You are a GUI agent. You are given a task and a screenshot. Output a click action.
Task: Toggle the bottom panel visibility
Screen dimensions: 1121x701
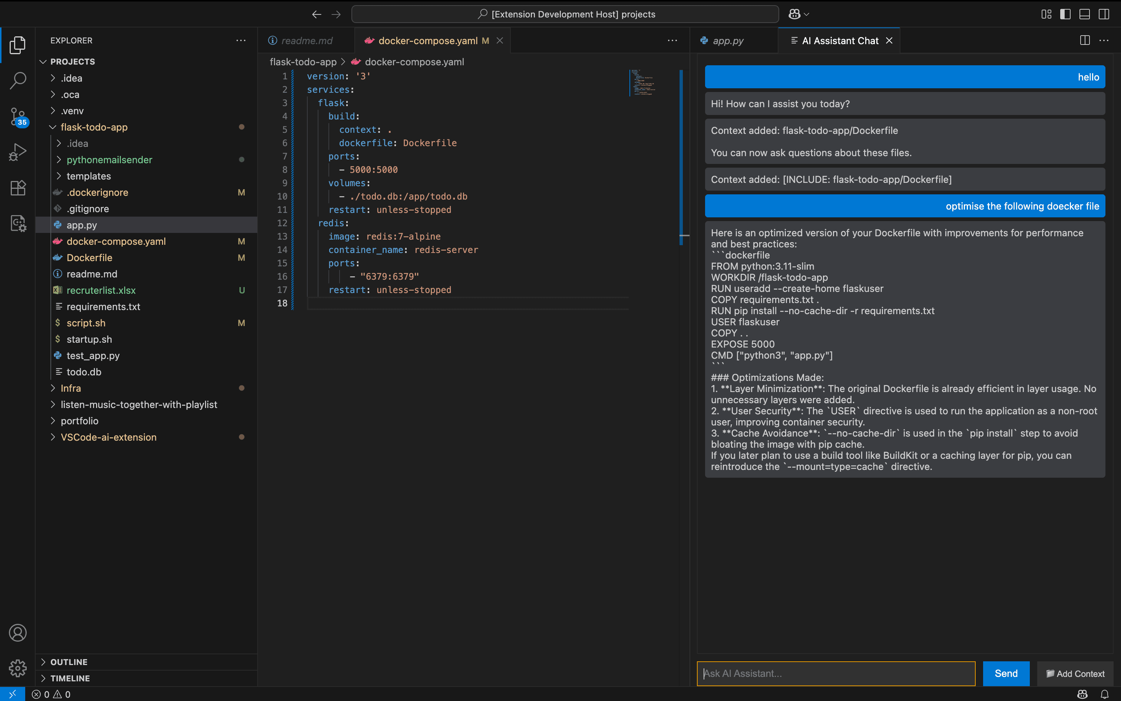[1084, 14]
